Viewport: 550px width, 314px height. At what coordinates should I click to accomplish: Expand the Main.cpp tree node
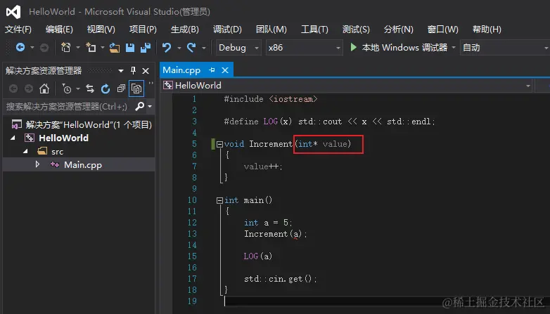click(37, 164)
